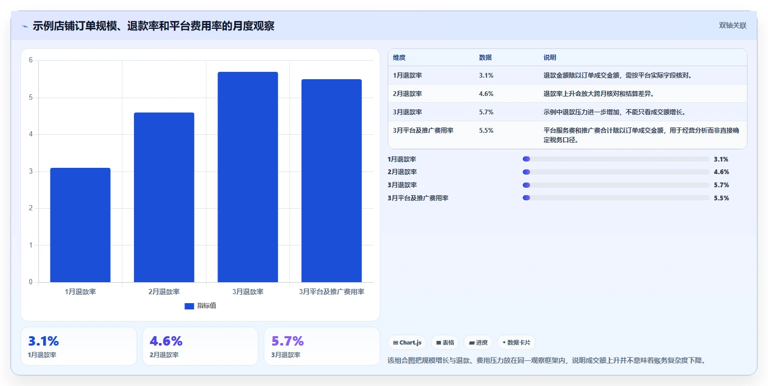Screen dimensions: 768x386
Task: Click the 进度 tag chip
Action: pyautogui.click(x=478, y=342)
